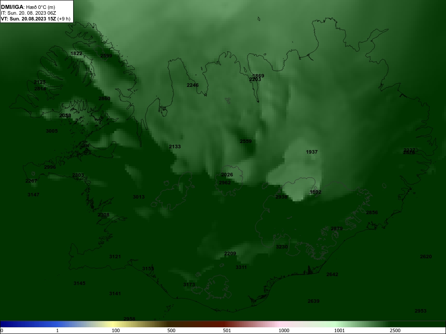Select the 2953 value label
This screenshot has width=446, height=334.
click(x=421, y=311)
